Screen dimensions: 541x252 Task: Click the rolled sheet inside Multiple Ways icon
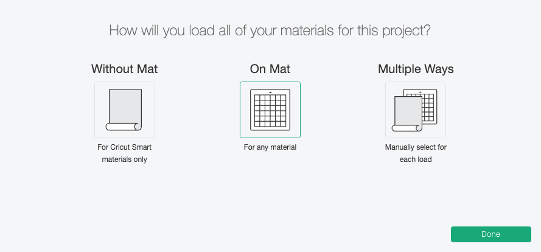[x=408, y=114]
